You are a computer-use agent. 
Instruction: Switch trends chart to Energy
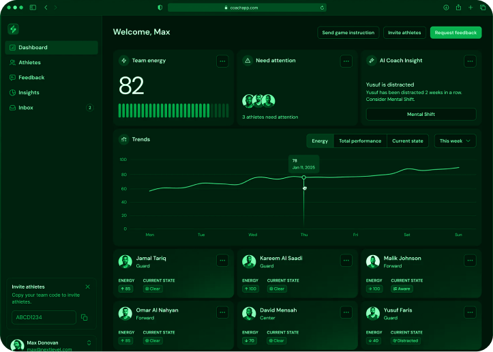click(320, 141)
